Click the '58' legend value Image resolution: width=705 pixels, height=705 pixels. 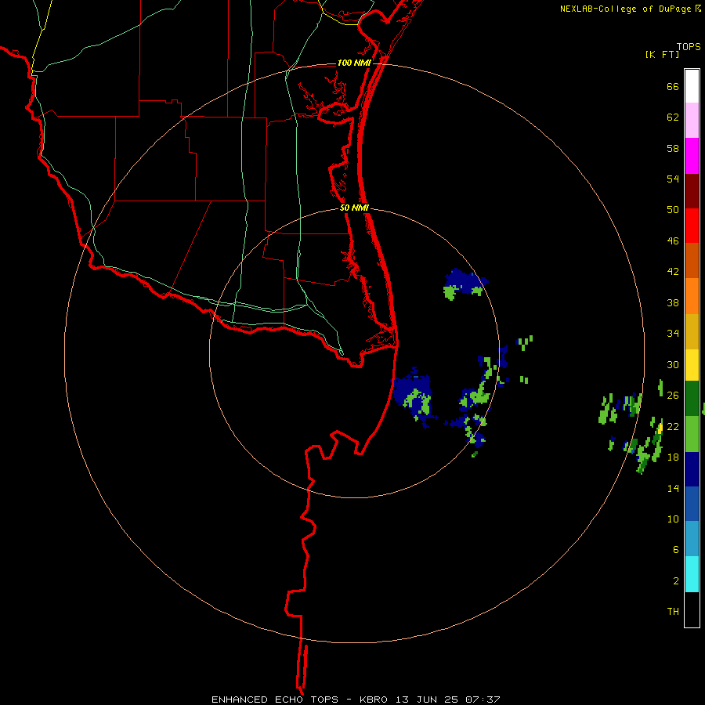coord(673,148)
